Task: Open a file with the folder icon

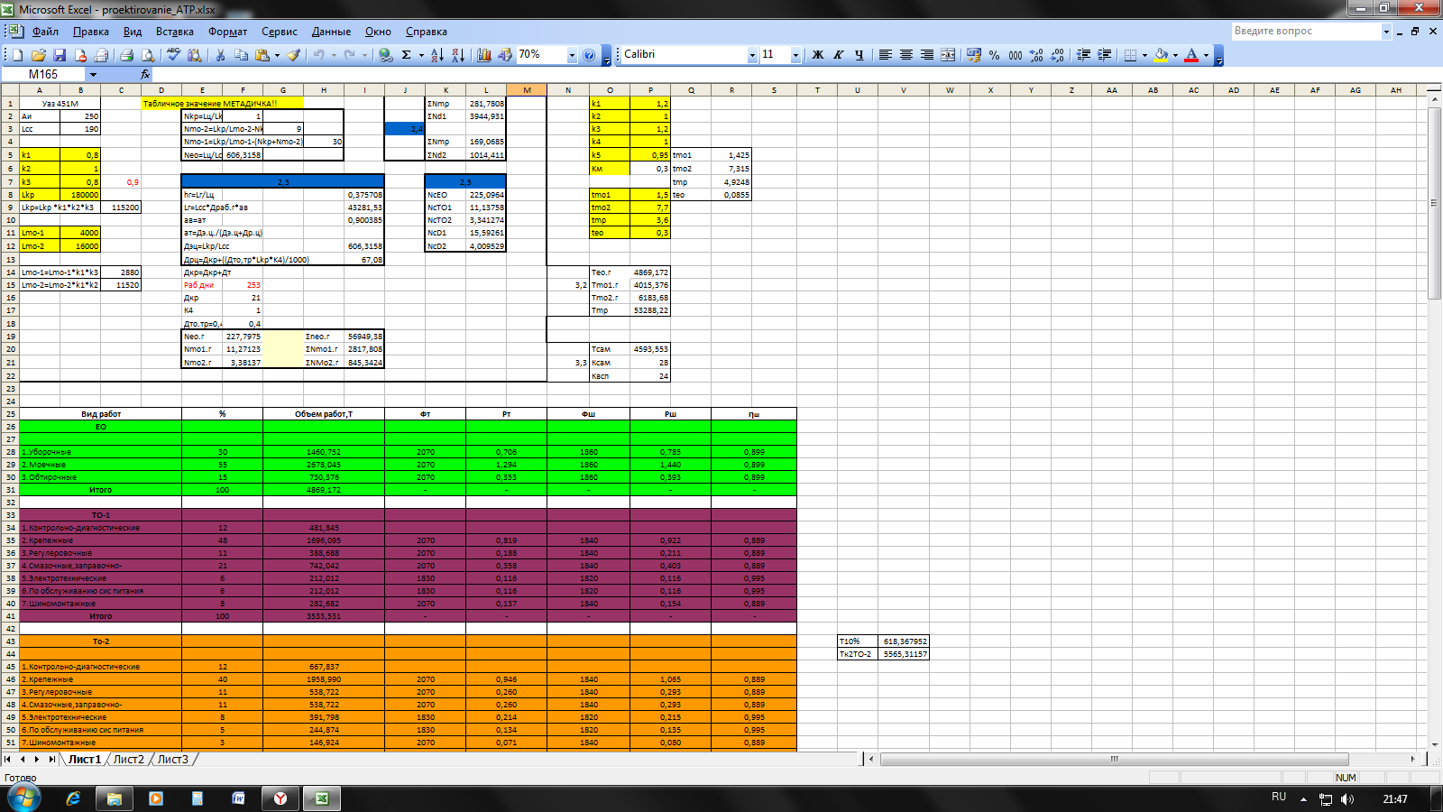Action: pos(39,55)
